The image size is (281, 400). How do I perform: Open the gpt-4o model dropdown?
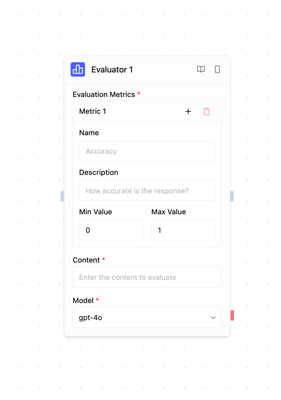[147, 317]
